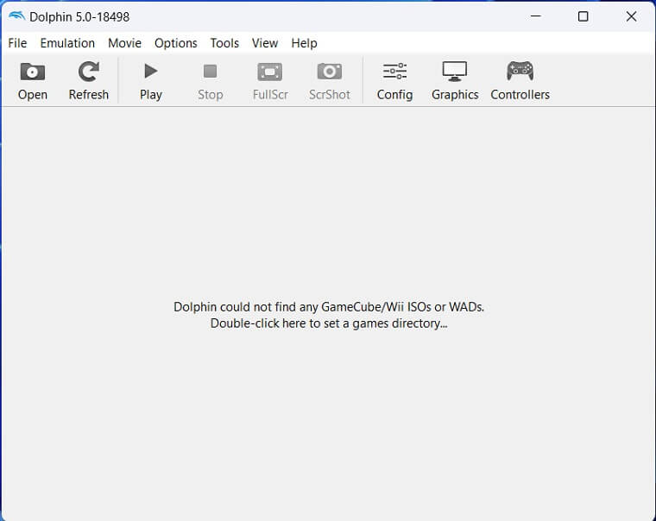
Task: Click the 'Double-click here to set a games directory' text
Action: pos(329,323)
